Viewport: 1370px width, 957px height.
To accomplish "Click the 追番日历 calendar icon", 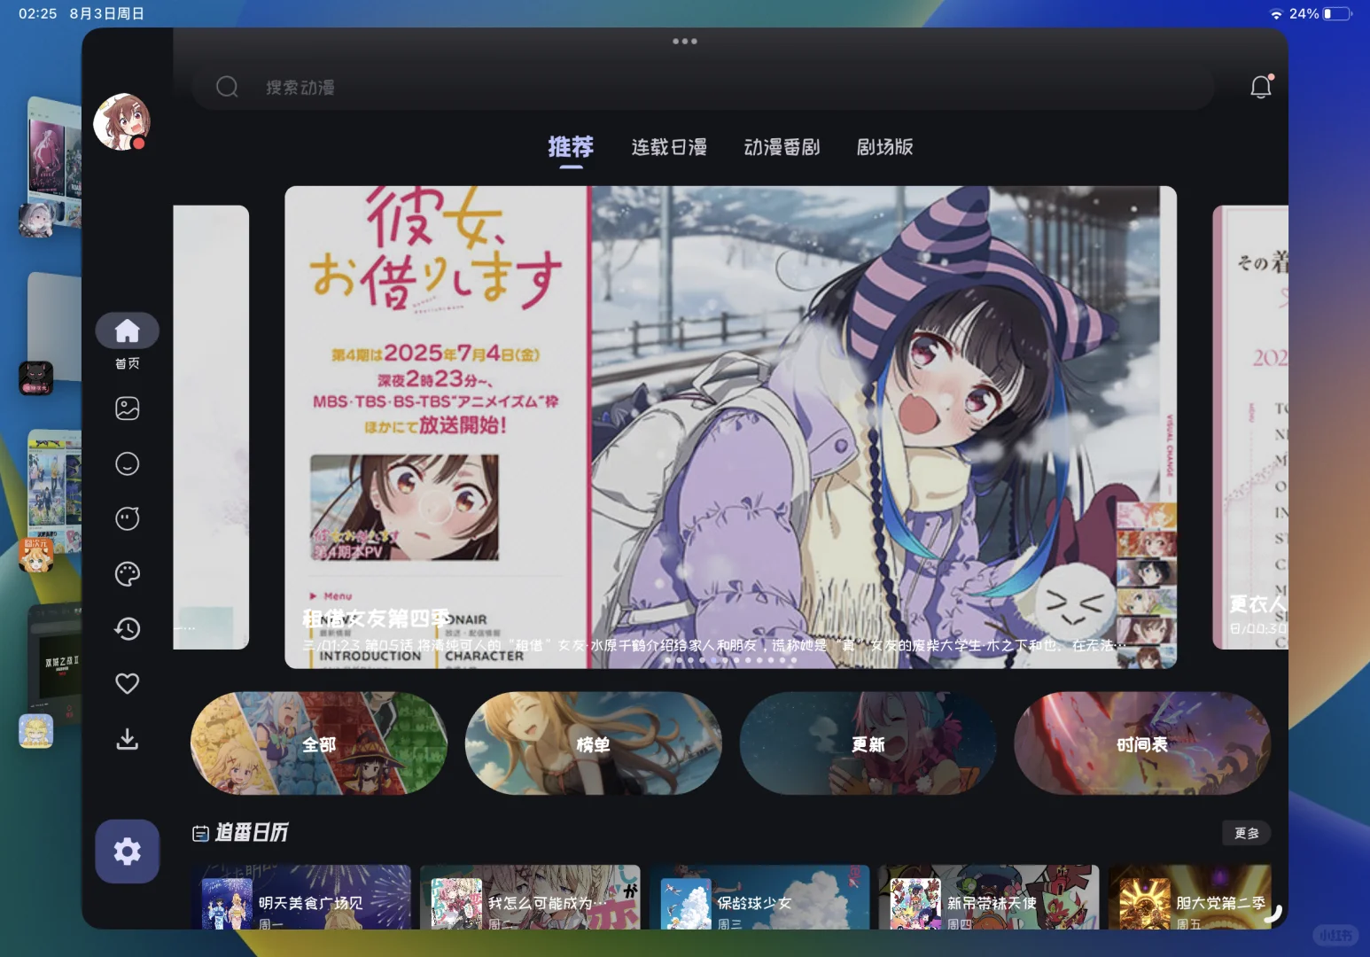I will tap(200, 832).
